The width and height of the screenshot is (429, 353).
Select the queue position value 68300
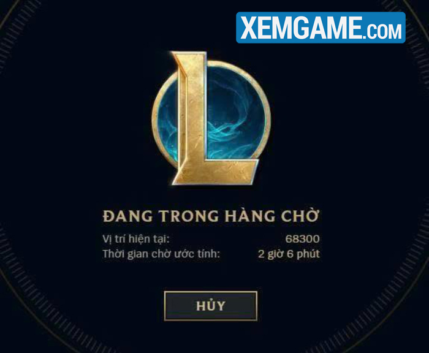[302, 239]
